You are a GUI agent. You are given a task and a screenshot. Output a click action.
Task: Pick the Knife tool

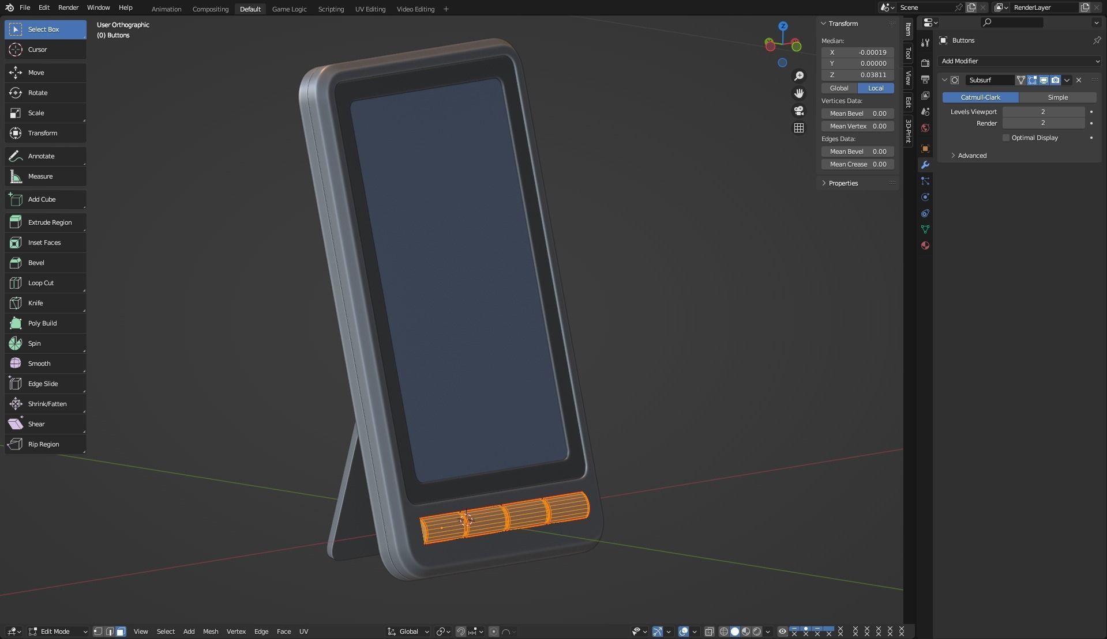pyautogui.click(x=46, y=303)
